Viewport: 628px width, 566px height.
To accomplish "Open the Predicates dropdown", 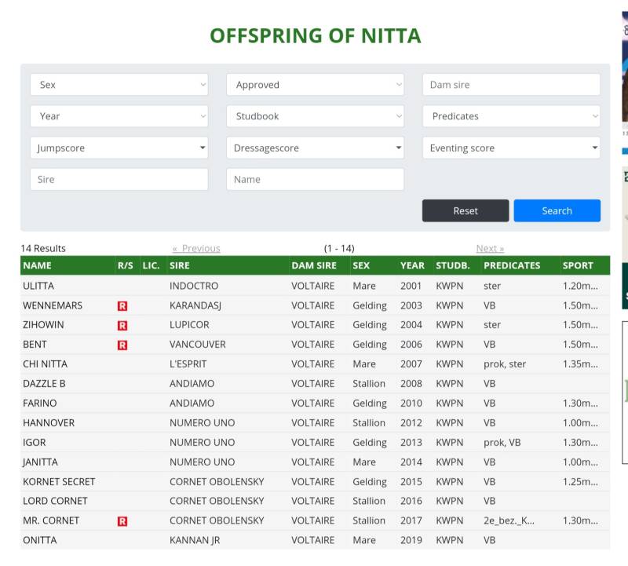I will click(x=511, y=116).
